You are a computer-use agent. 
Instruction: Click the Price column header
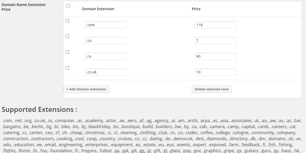[x=196, y=9]
